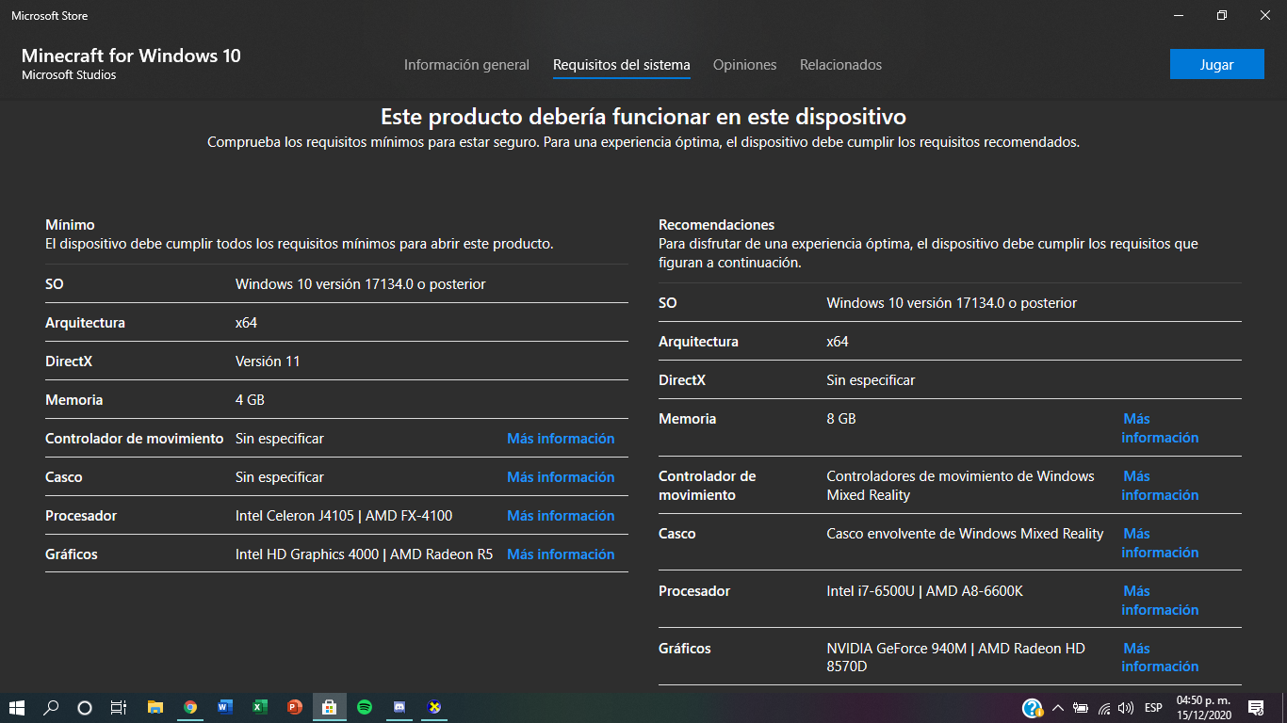The width and height of the screenshot is (1287, 723).
Task: Click Intel i7-6500U processor text
Action: pos(870,591)
